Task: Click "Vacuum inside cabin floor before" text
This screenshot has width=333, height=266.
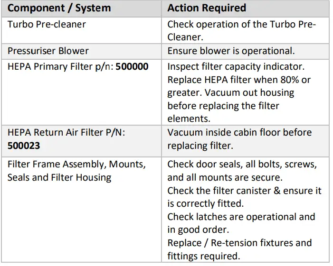Action: click(x=239, y=132)
